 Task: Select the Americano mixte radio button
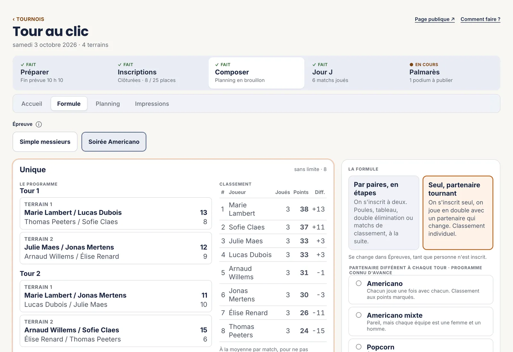[x=359, y=315]
